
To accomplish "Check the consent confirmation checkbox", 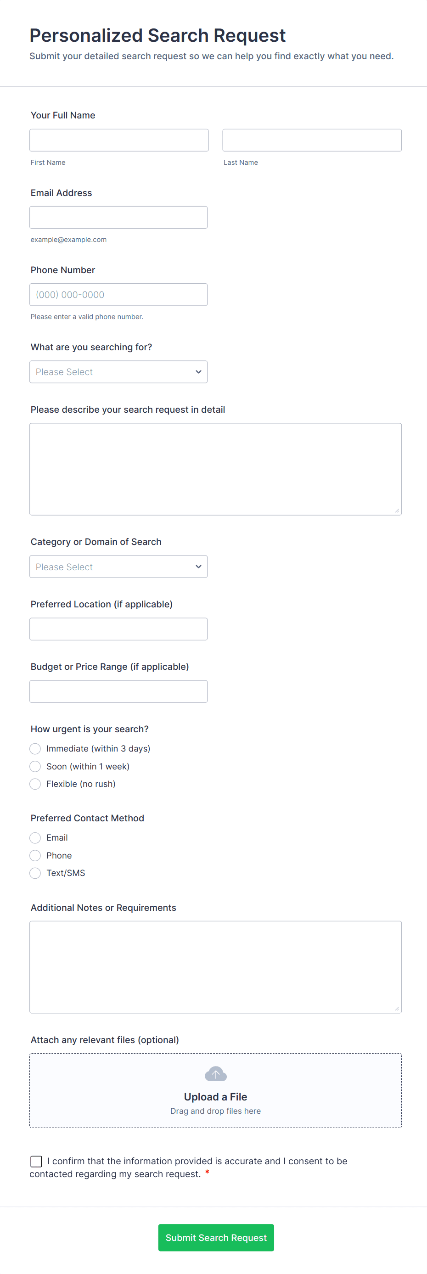I will click(x=36, y=1161).
